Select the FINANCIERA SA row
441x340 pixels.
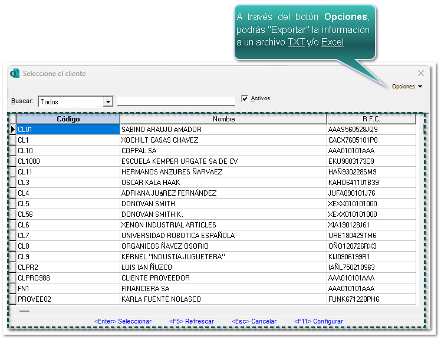(x=145, y=289)
